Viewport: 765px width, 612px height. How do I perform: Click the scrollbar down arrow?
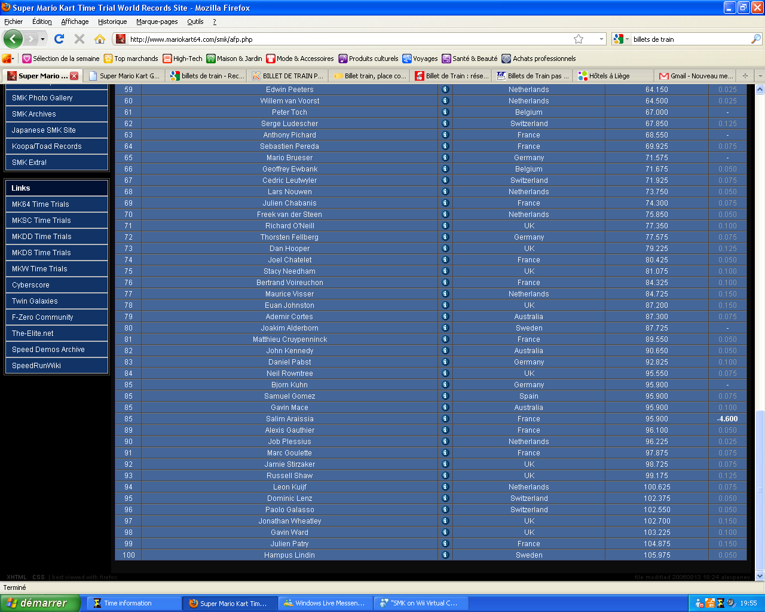tap(760, 576)
